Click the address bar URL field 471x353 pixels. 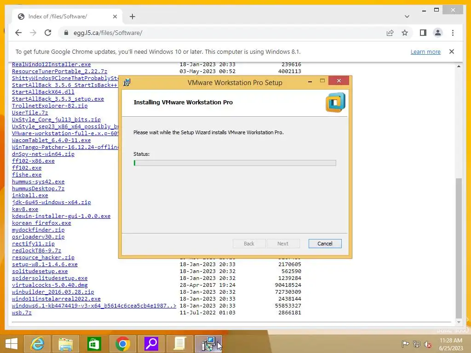point(222,33)
